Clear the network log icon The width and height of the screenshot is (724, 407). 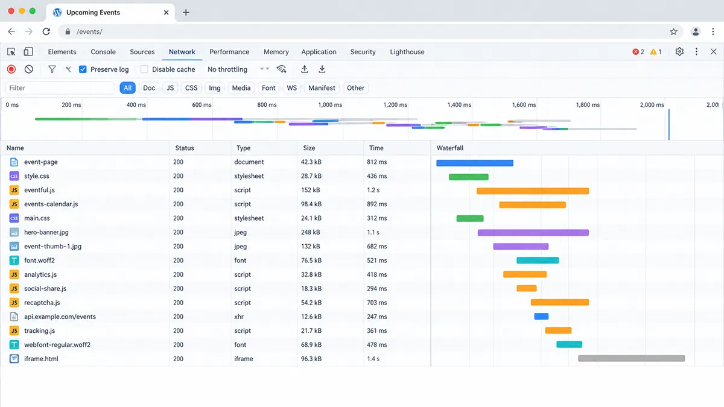tap(28, 69)
